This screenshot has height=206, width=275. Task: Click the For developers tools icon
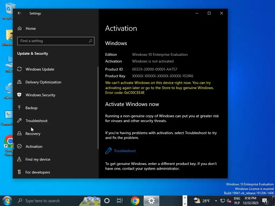(19, 172)
